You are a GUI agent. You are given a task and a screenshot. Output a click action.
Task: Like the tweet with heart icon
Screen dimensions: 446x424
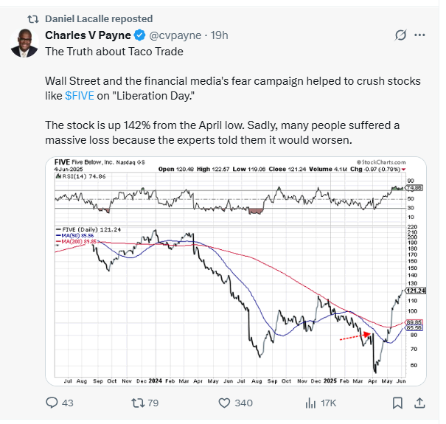pyautogui.click(x=224, y=403)
